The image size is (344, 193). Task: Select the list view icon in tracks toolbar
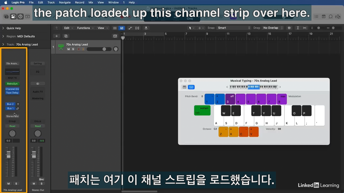tap(122, 28)
